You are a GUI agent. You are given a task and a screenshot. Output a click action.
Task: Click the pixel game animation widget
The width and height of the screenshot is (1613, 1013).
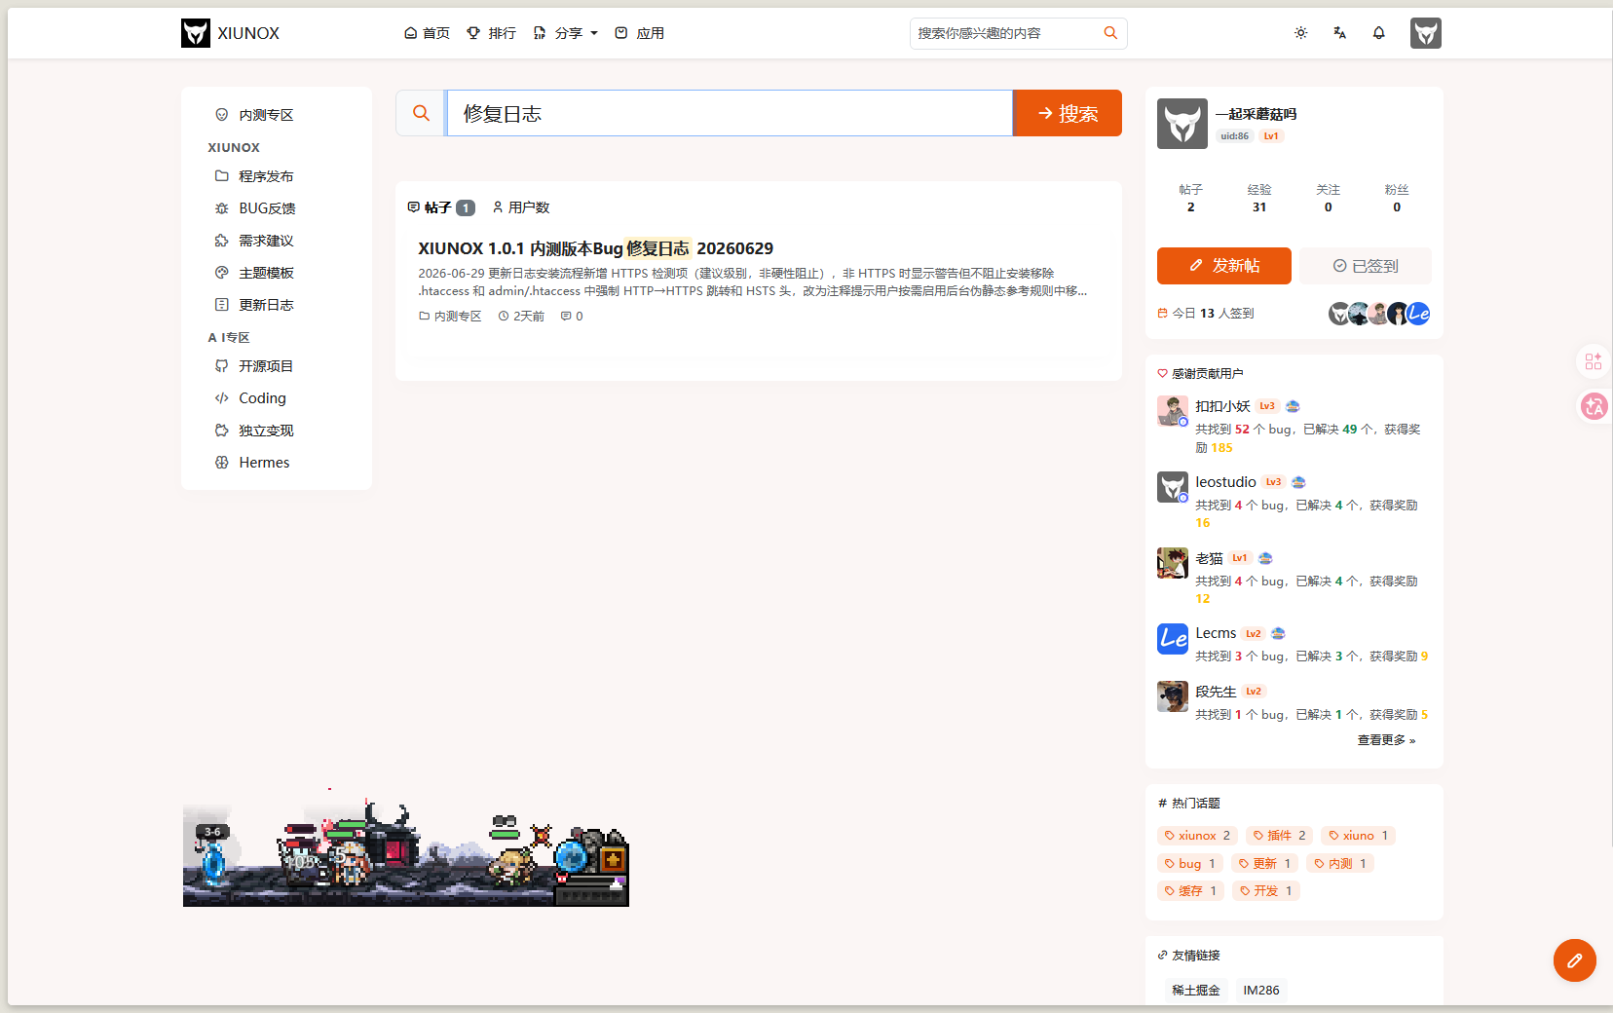[405, 847]
